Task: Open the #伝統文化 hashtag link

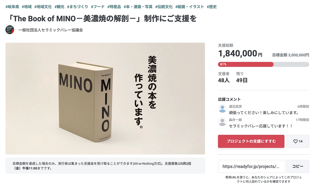Action: pyautogui.click(x=164, y=6)
